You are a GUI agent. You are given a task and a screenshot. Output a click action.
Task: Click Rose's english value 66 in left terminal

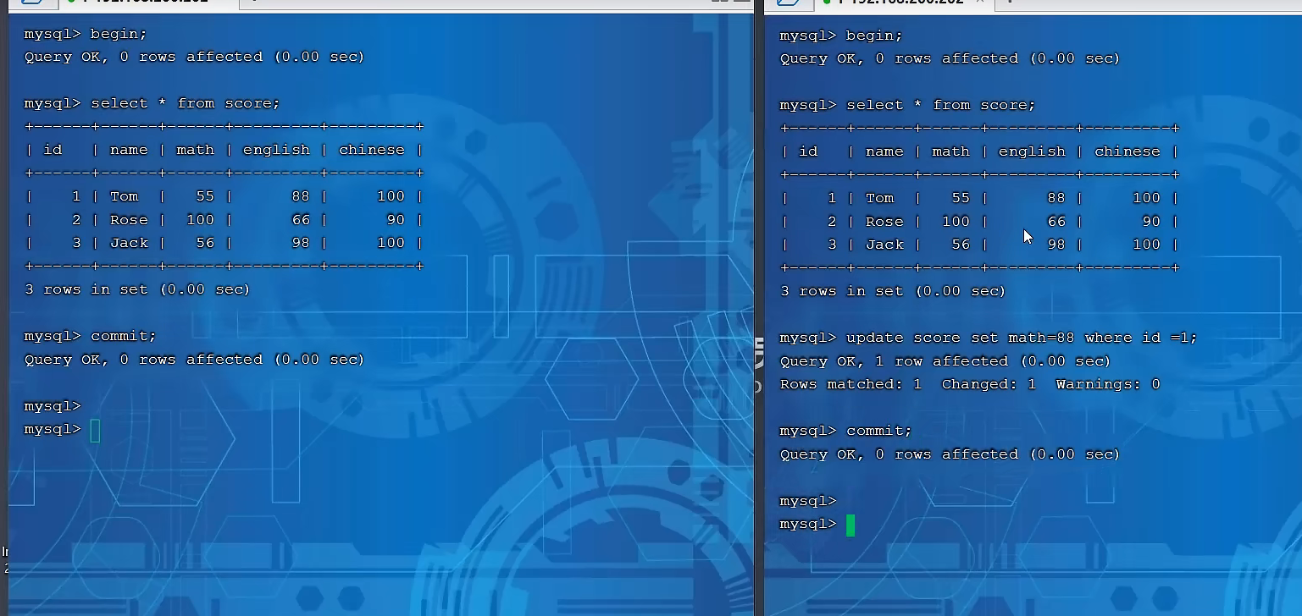click(300, 220)
